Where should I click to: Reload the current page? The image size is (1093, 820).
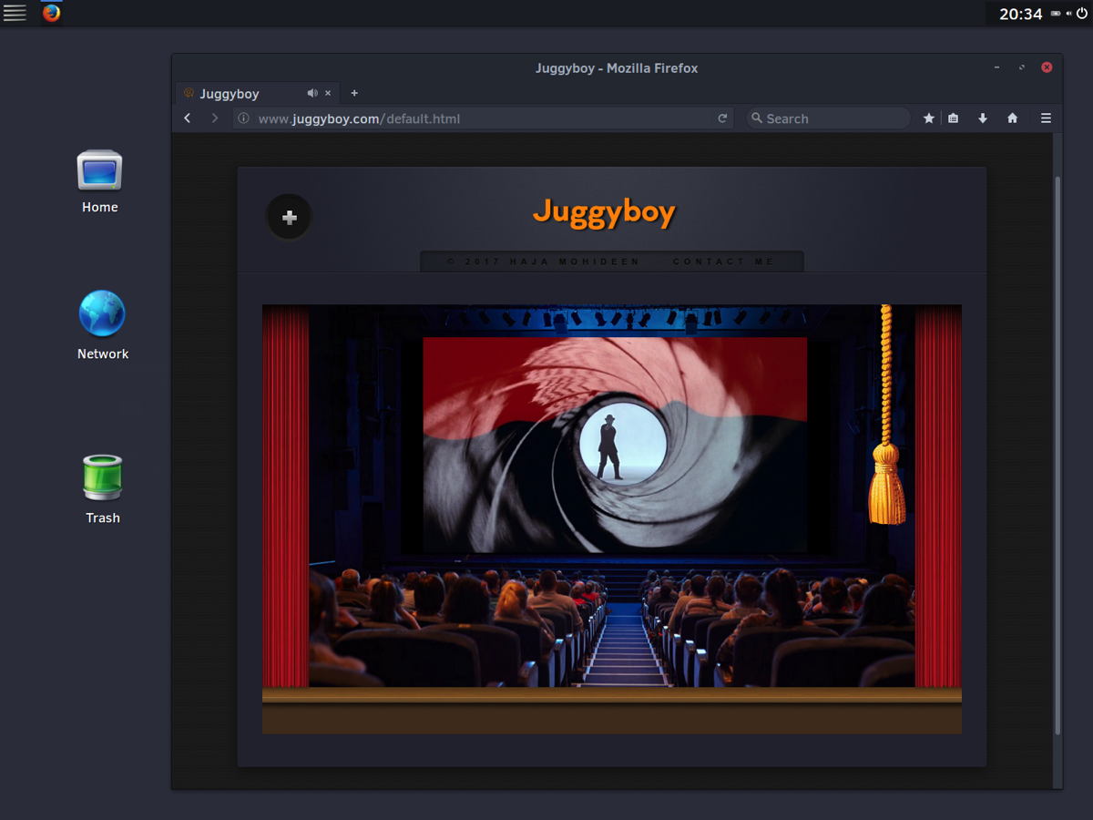(722, 118)
